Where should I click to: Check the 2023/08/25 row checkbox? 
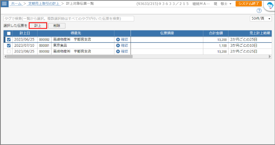9,52
